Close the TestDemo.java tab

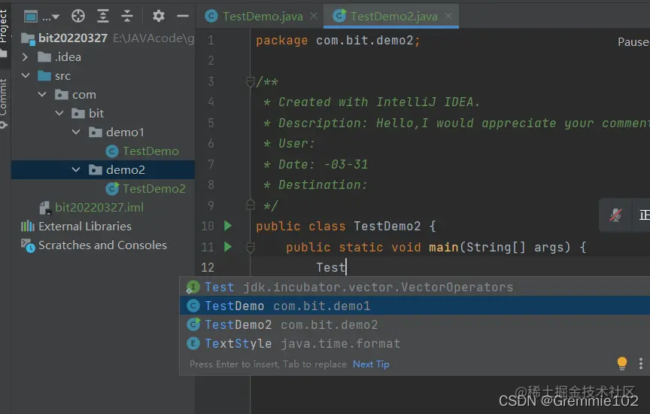(314, 16)
